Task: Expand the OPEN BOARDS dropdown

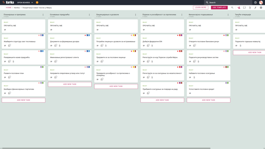Action: (x=25, y=3)
